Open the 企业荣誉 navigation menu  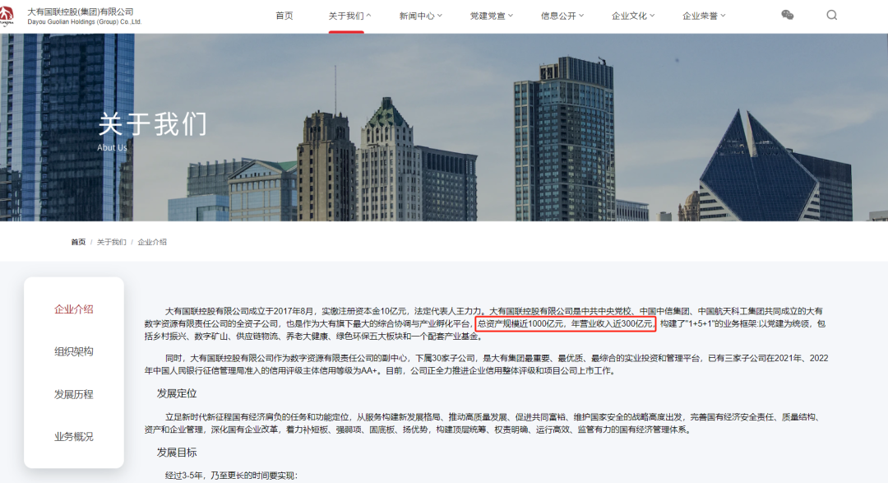[700, 16]
